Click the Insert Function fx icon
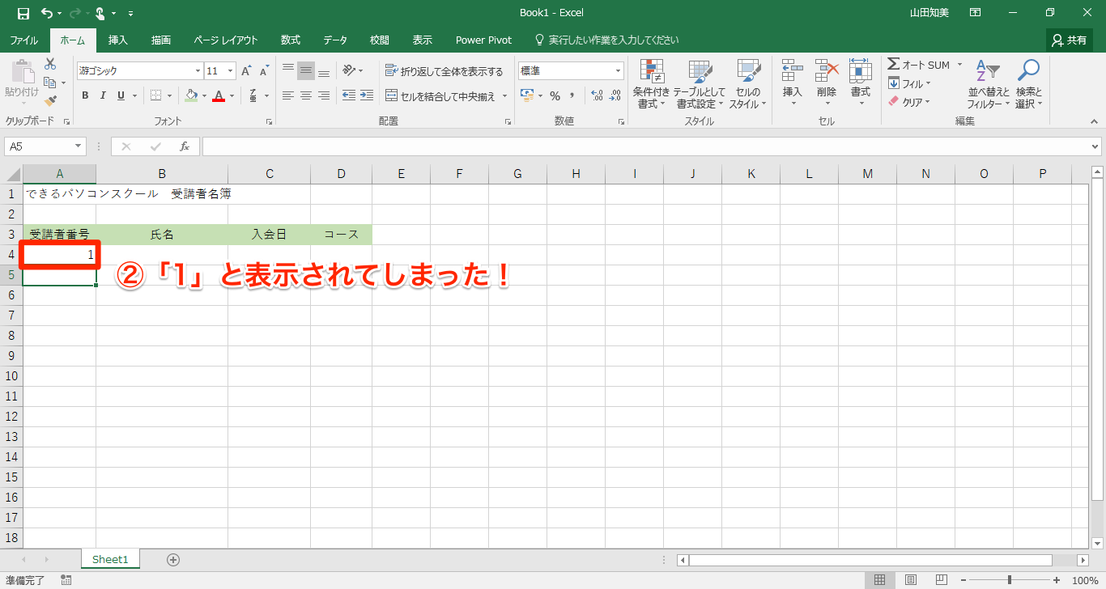Viewport: 1106px width, 589px height. click(185, 146)
